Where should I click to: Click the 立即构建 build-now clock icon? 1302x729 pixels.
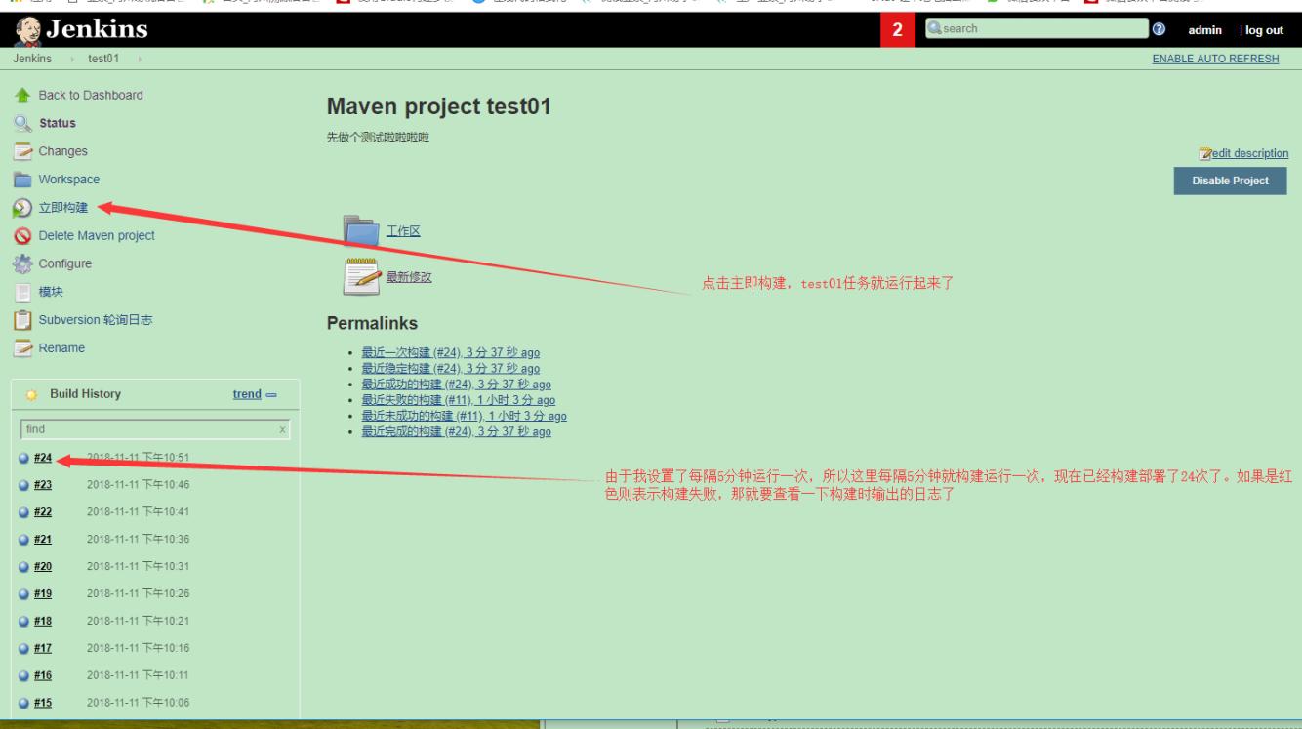click(21, 208)
